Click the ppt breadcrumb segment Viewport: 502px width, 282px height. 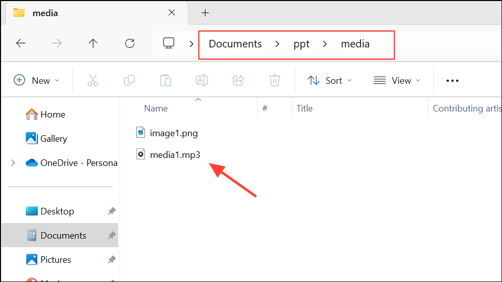302,44
